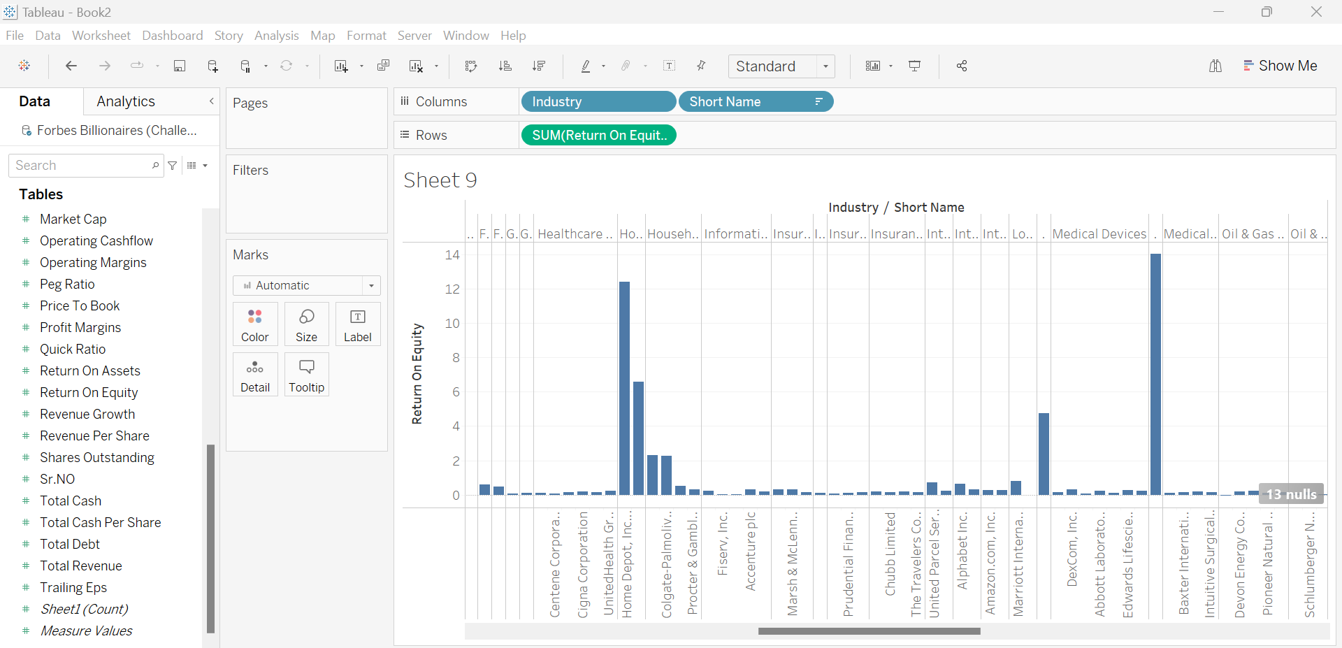The image size is (1342, 648).
Task: Open the Analysis menu
Action: 276,36
